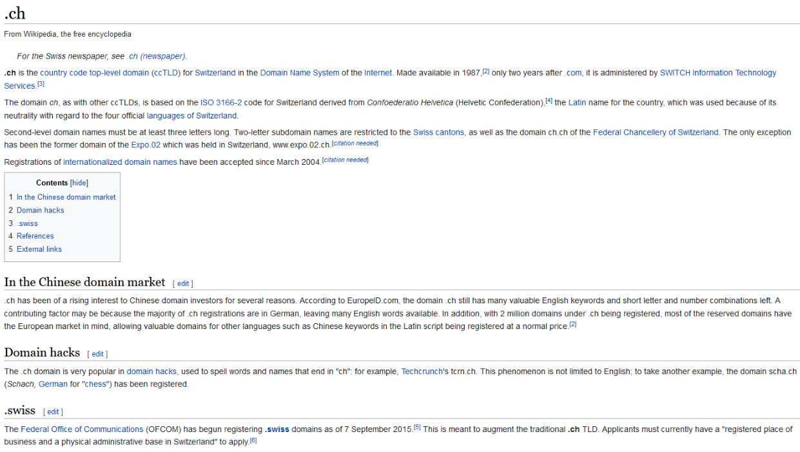This screenshot has width=800, height=452.
Task: Open the Techcrunch link
Action: [x=422, y=372]
